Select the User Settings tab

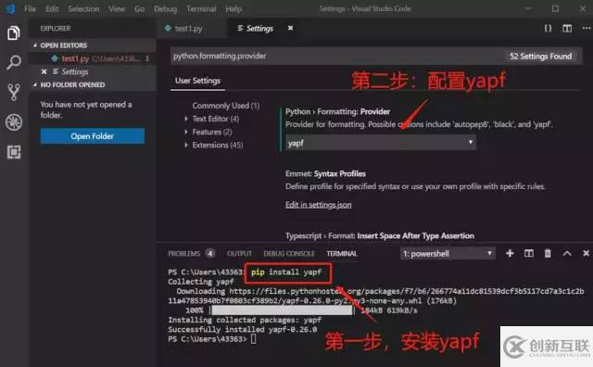tap(197, 81)
